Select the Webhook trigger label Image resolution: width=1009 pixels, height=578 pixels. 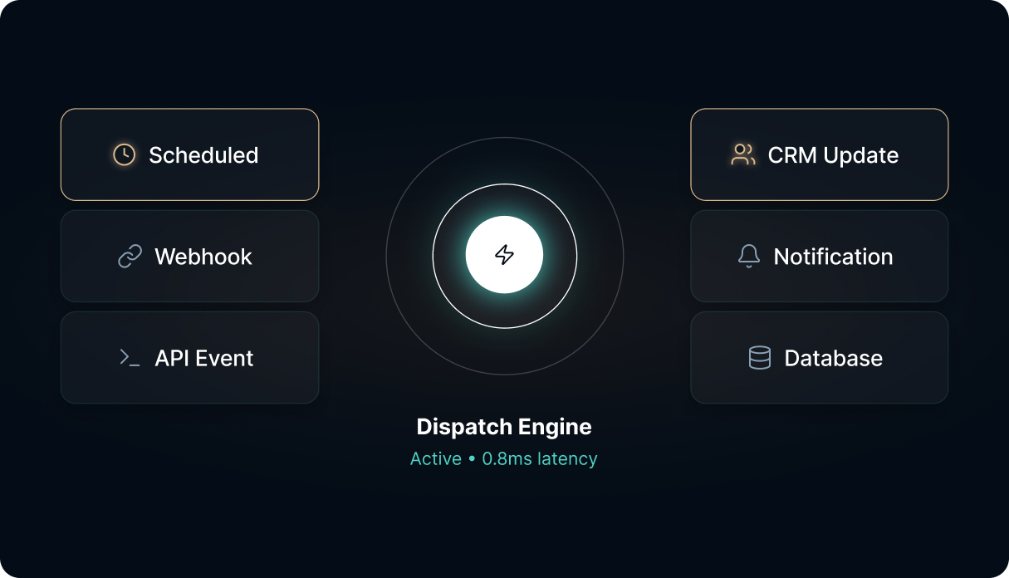coord(203,257)
